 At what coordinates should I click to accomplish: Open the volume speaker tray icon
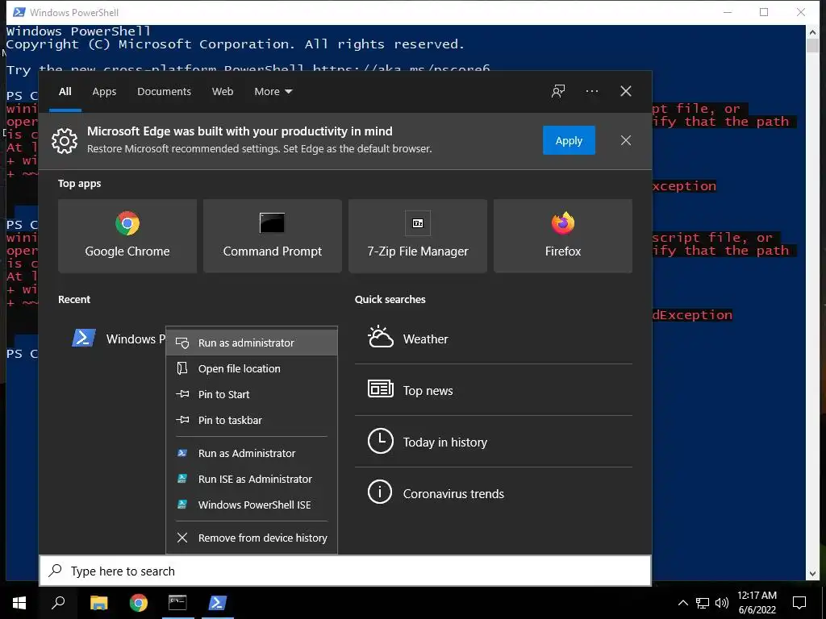click(722, 603)
